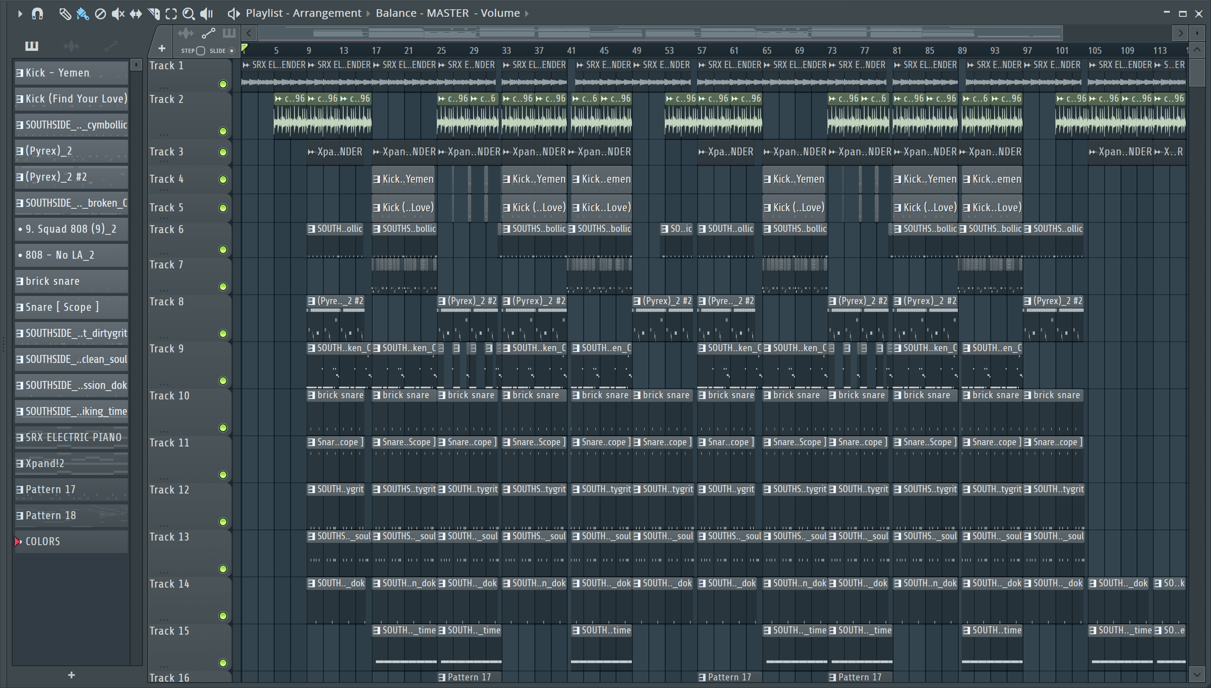Click the Balance - MASTER - Volume title
Screen dimensions: 1211x688
click(x=447, y=13)
